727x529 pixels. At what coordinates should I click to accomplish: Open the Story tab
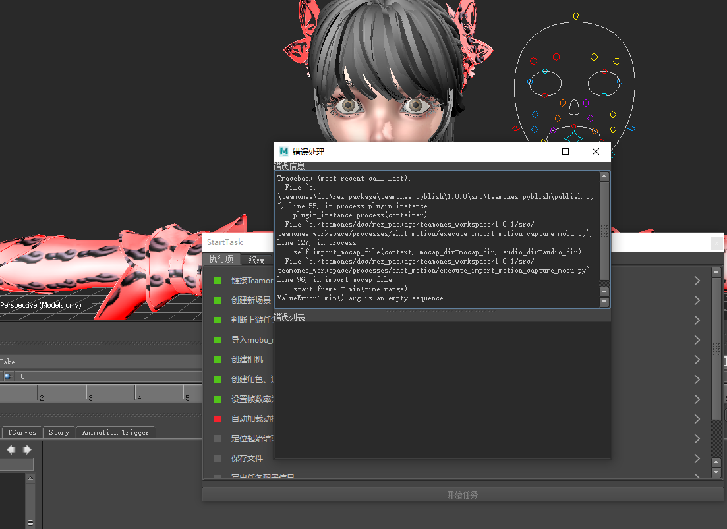point(59,432)
